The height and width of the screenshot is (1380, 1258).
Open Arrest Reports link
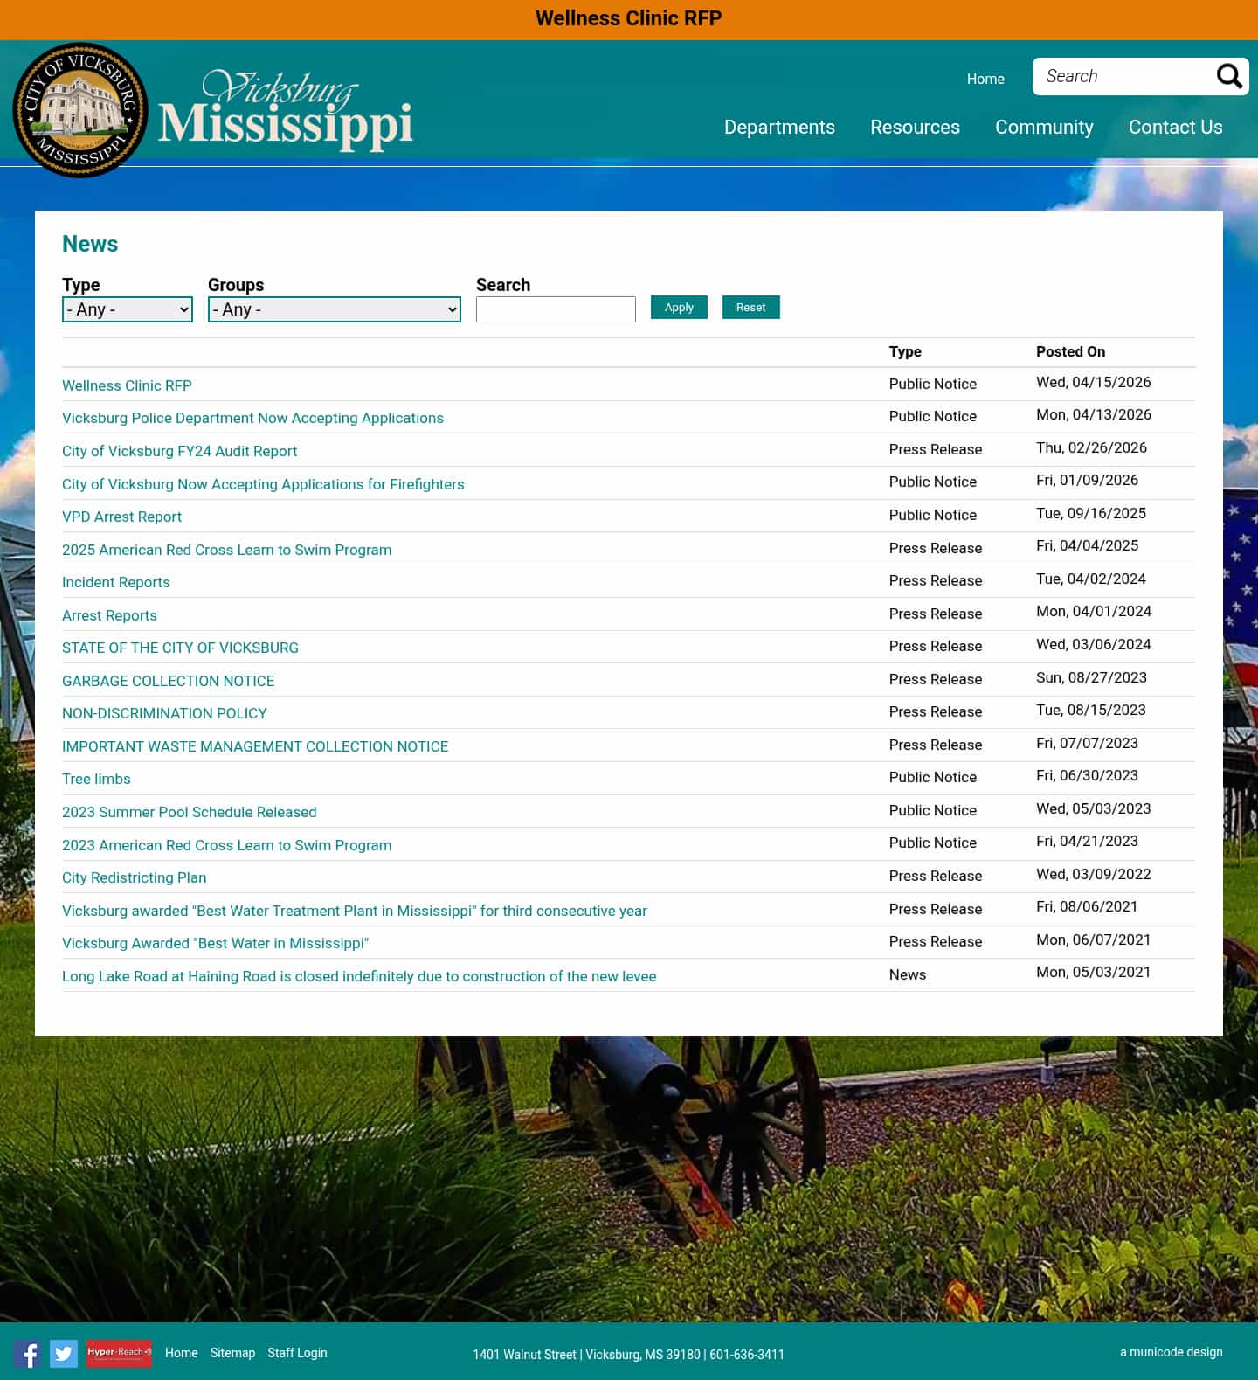[x=109, y=615]
